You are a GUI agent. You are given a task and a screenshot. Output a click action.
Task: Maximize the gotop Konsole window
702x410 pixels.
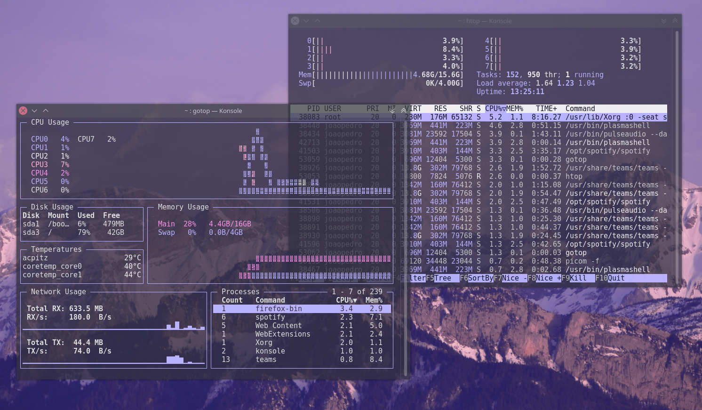click(46, 111)
